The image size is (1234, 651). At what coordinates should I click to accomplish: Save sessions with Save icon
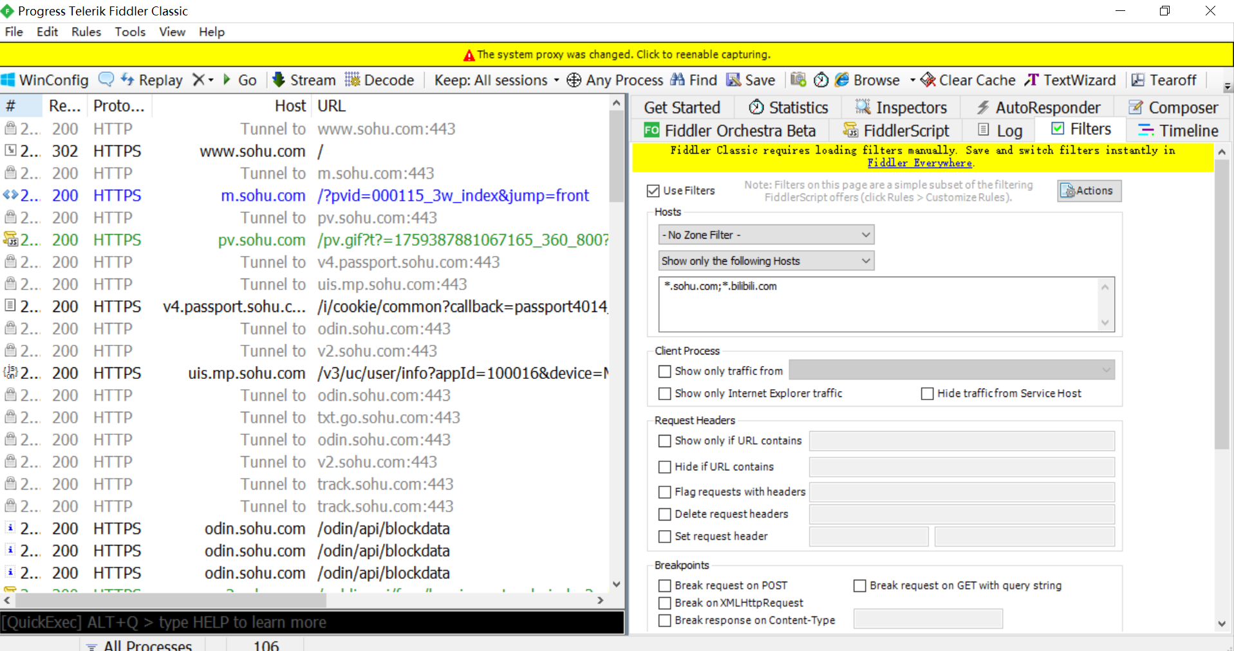pyautogui.click(x=751, y=80)
